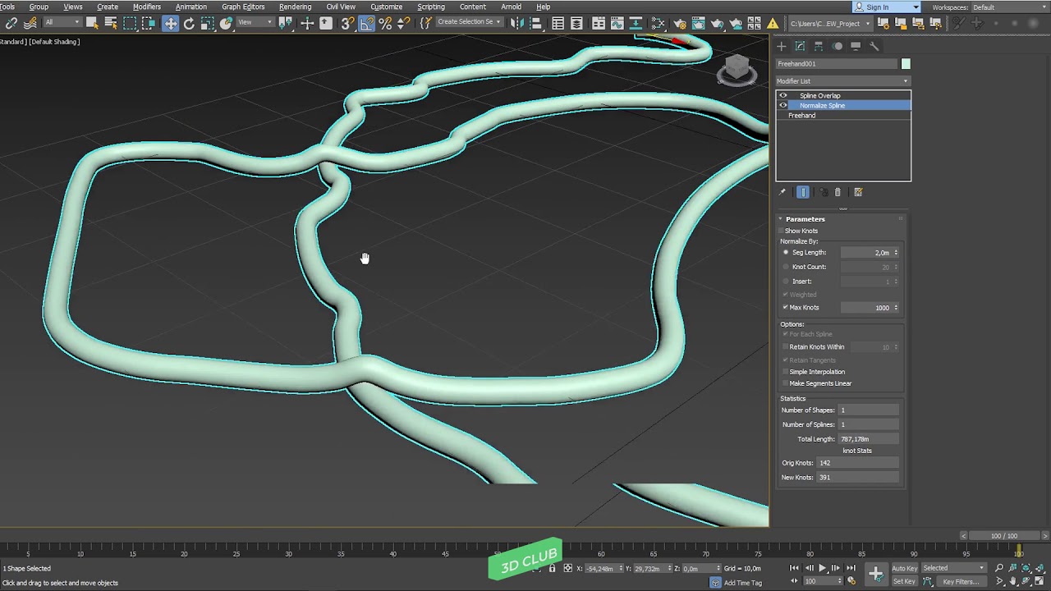Click the Select by Name icon
The height and width of the screenshot is (591, 1051).
click(x=111, y=24)
